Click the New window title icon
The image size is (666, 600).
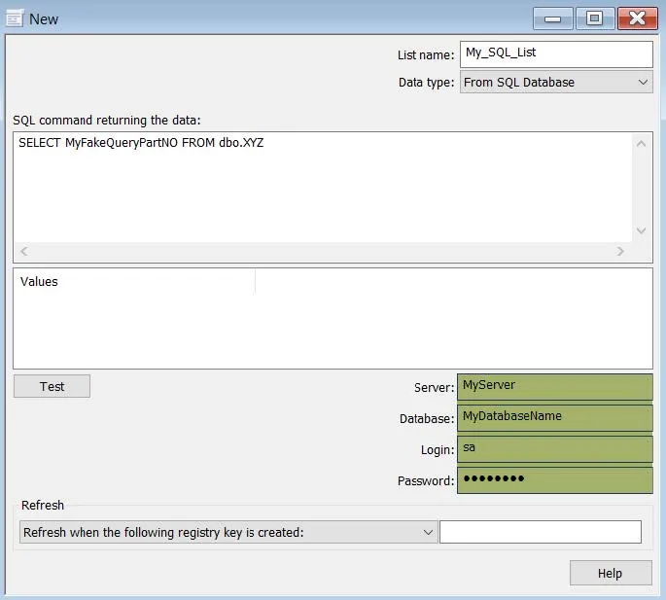coord(15,18)
